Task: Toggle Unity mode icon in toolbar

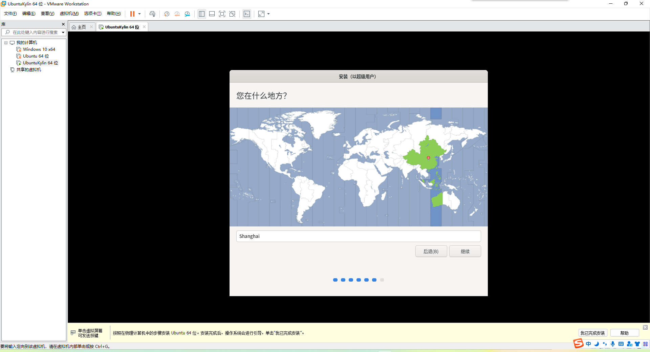Action: [x=232, y=14]
